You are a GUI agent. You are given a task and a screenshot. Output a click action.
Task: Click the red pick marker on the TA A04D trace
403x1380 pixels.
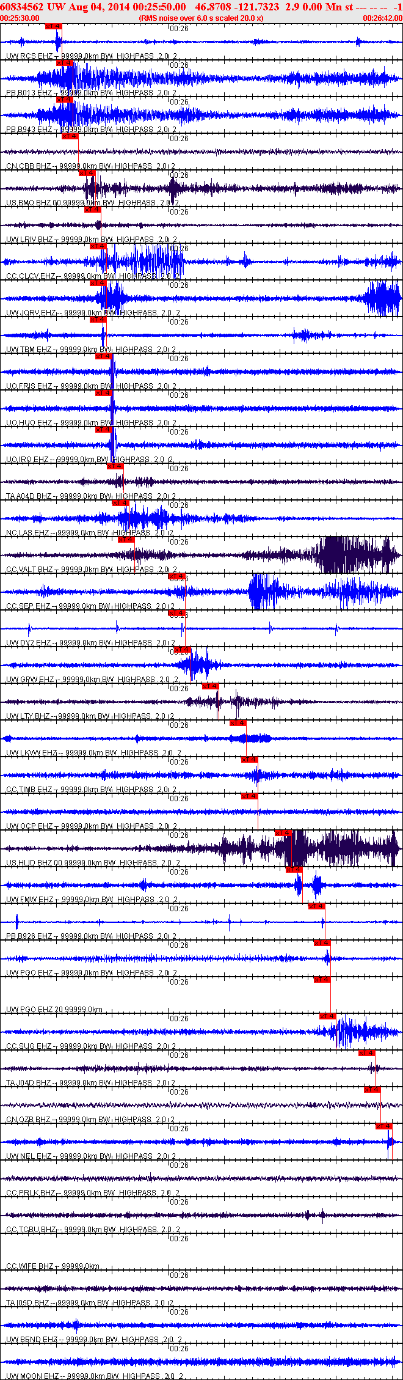coord(115,466)
